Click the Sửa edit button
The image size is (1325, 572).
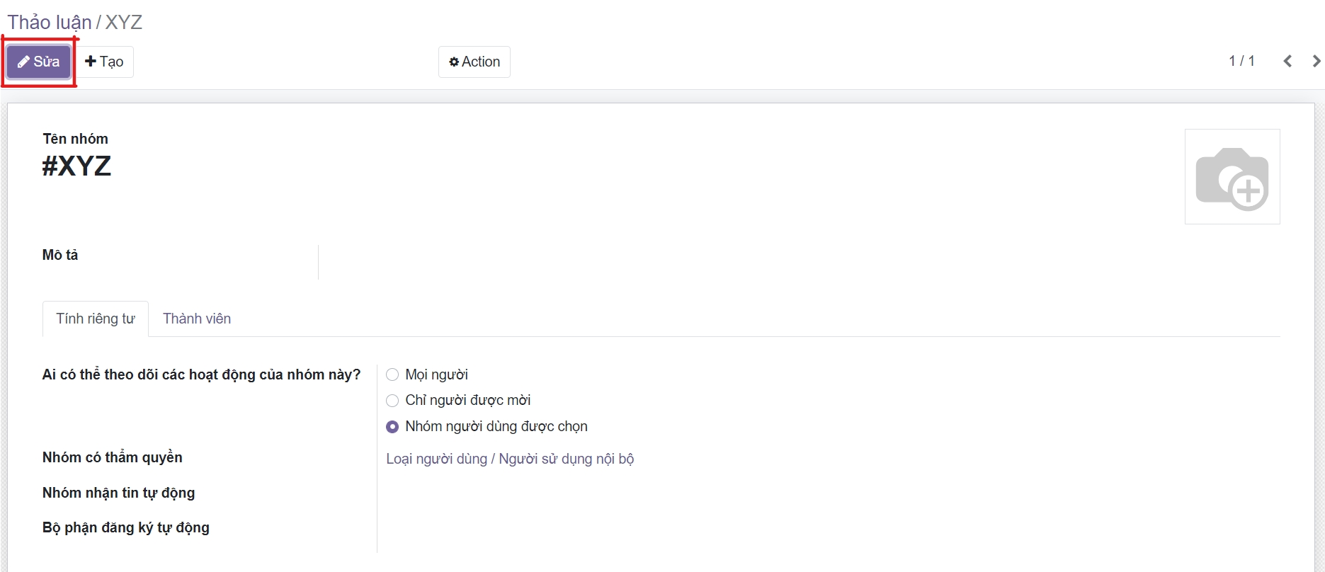pos(39,62)
